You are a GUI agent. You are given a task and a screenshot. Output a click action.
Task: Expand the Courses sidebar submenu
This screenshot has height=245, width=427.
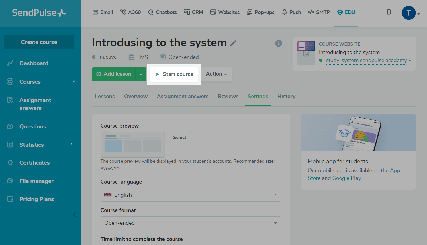click(74, 82)
